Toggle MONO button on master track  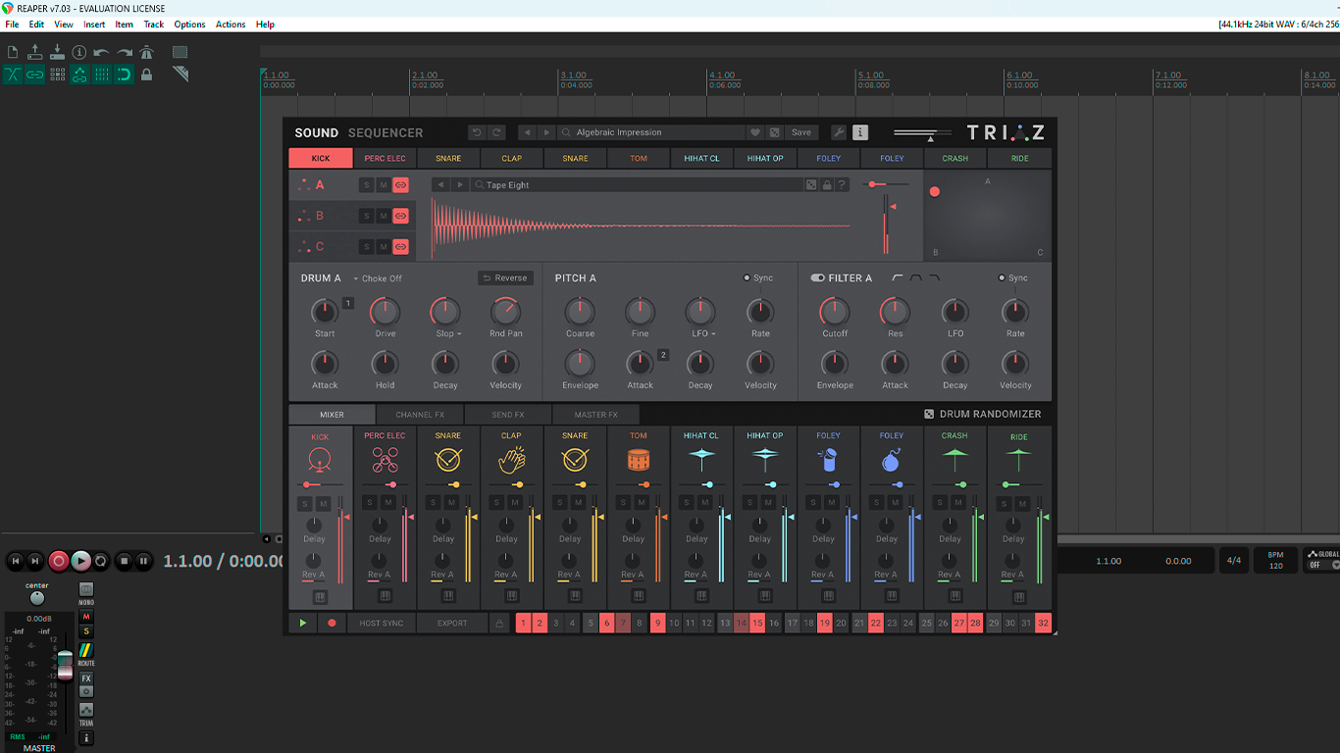[86, 590]
